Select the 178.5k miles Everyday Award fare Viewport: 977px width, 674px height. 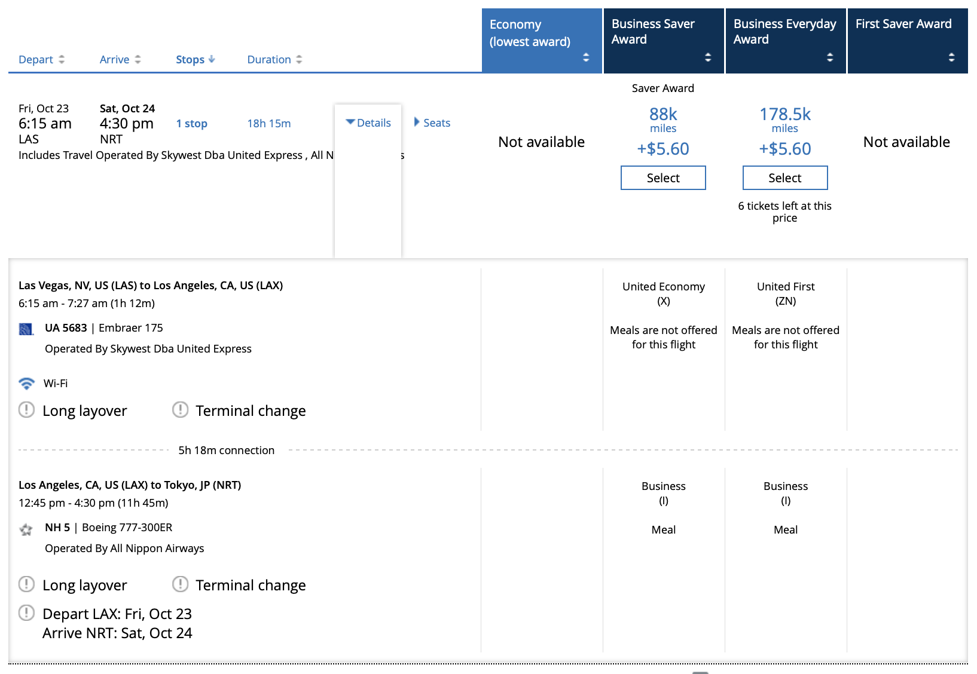click(785, 177)
